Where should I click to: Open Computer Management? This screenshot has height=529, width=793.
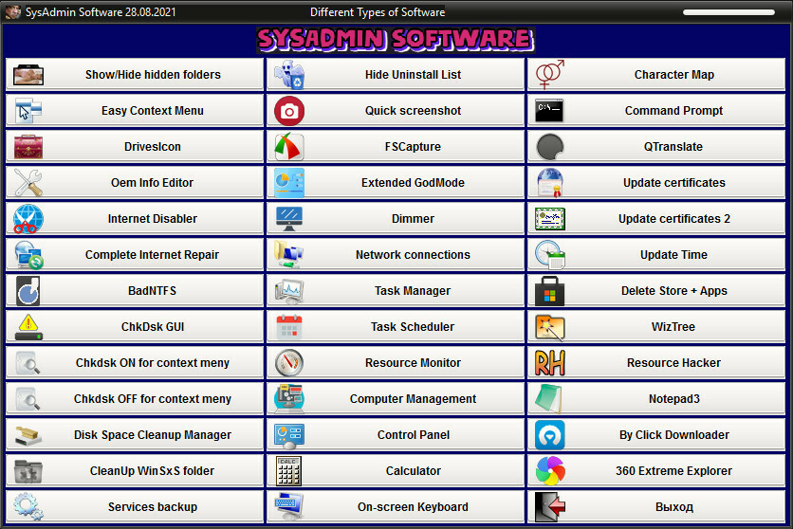point(396,398)
